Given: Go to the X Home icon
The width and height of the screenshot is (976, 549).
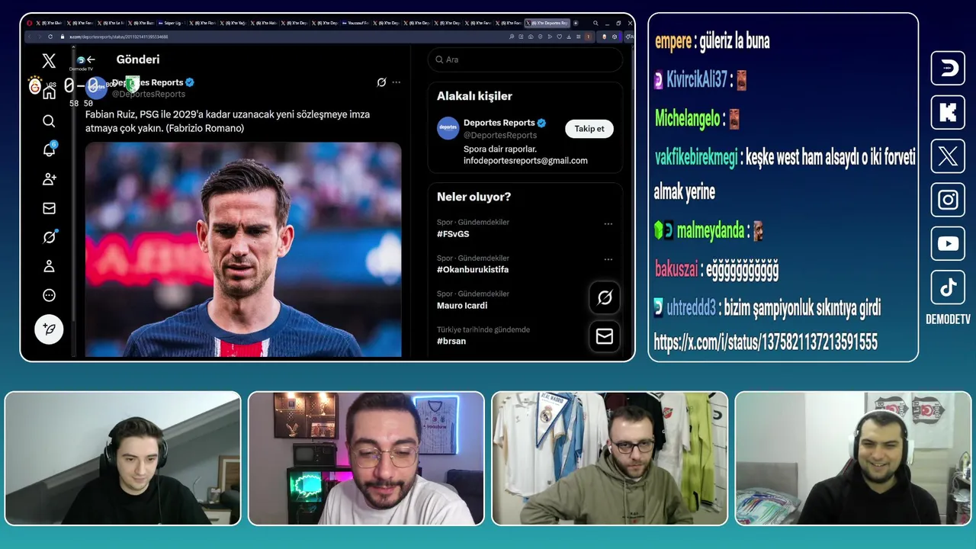Looking at the screenshot, I should click(x=49, y=92).
